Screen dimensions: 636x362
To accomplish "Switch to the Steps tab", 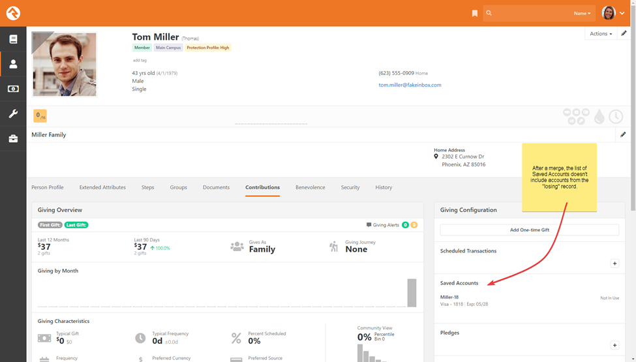I will click(x=147, y=187).
